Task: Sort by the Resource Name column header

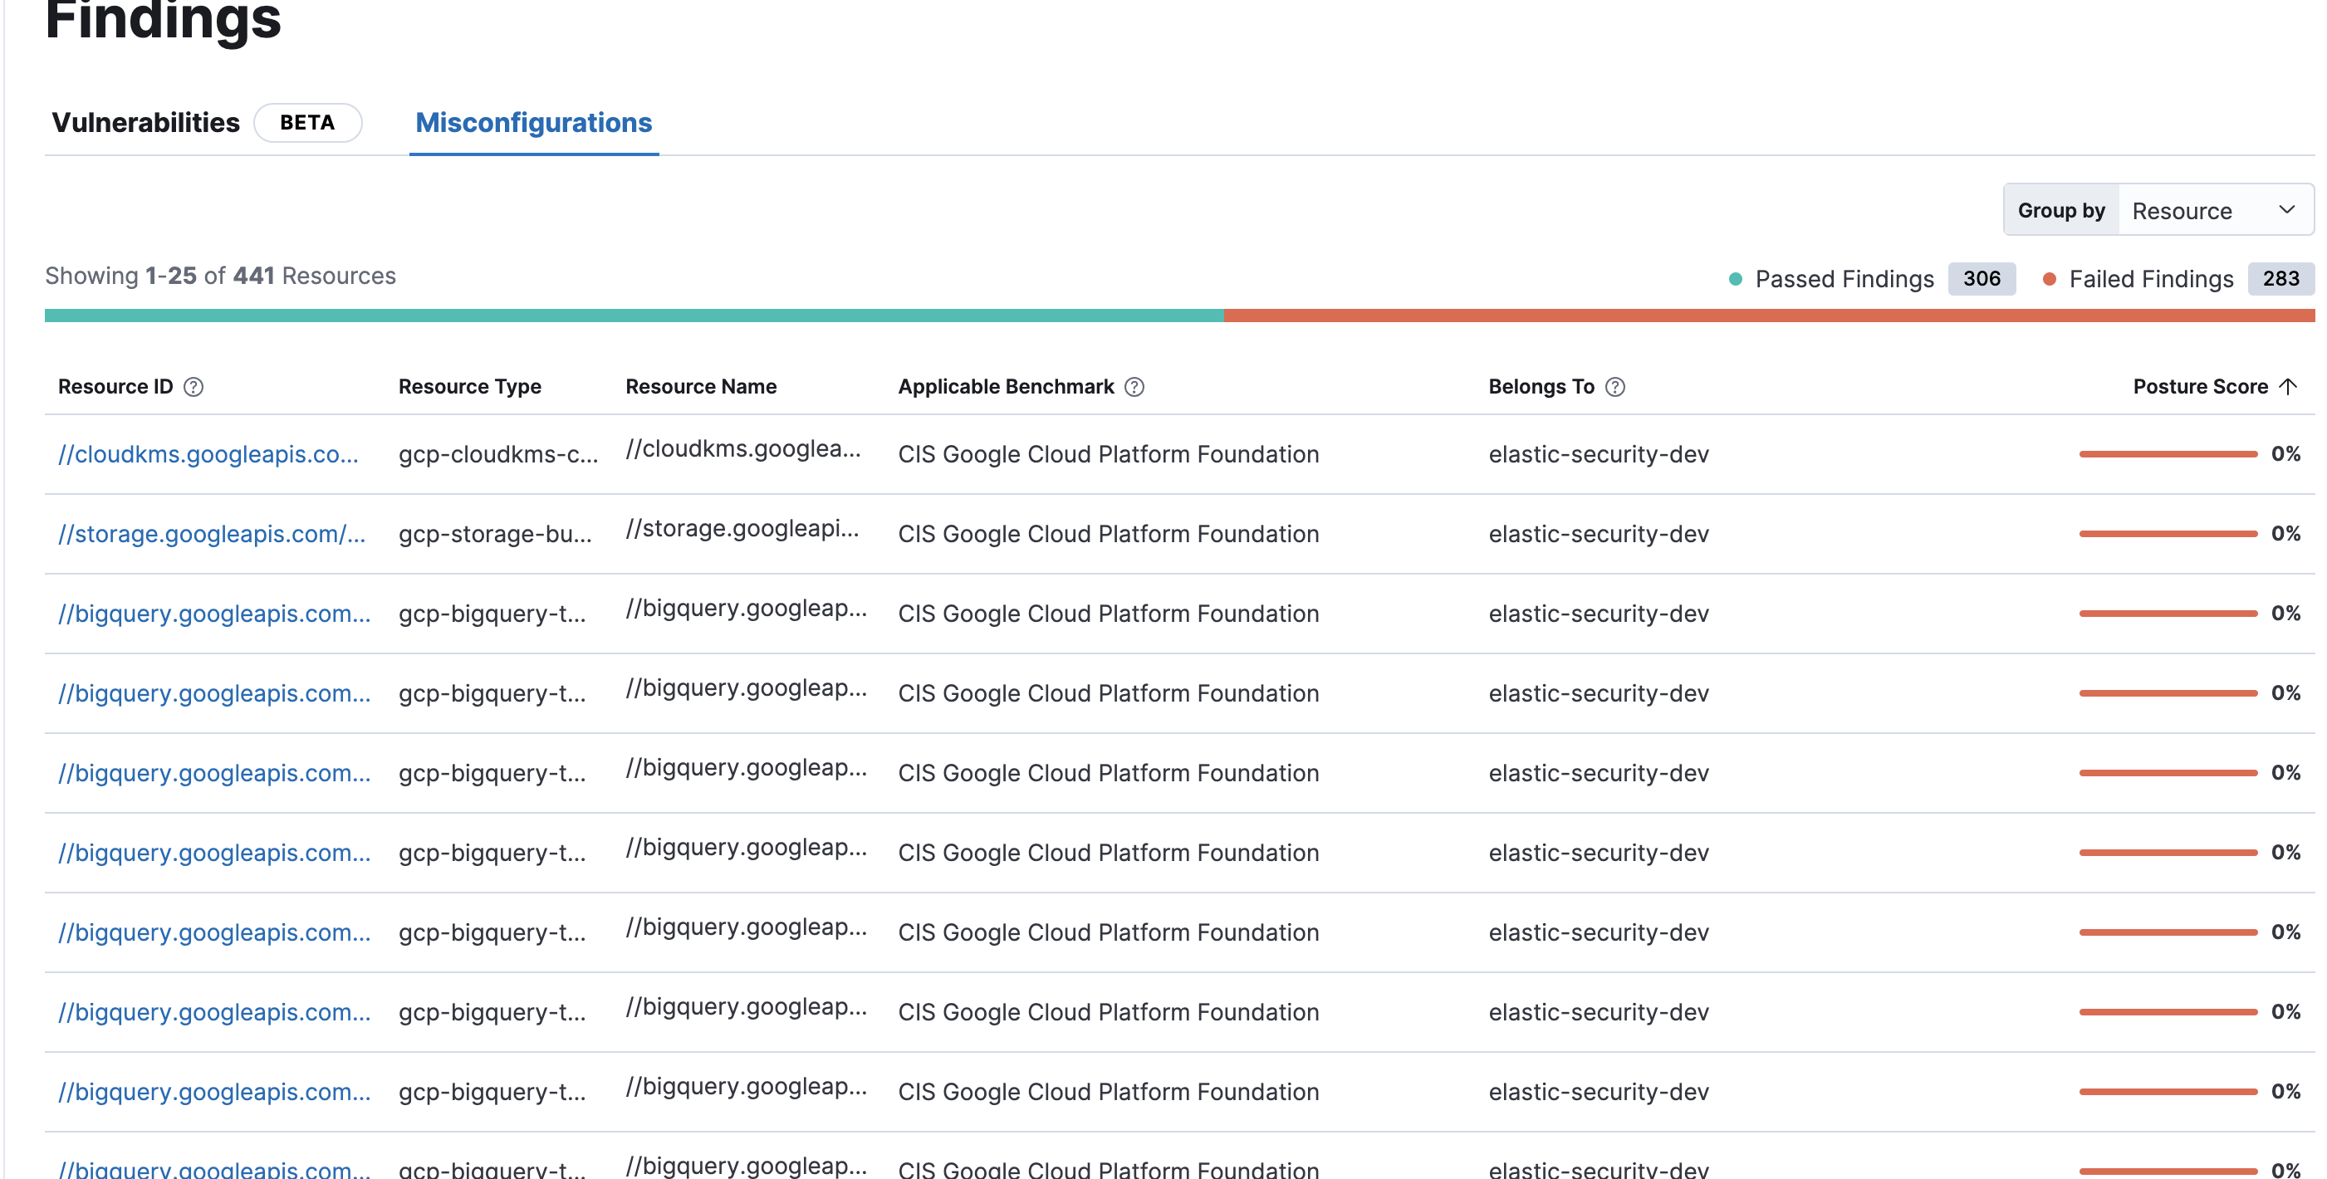Action: tap(701, 387)
